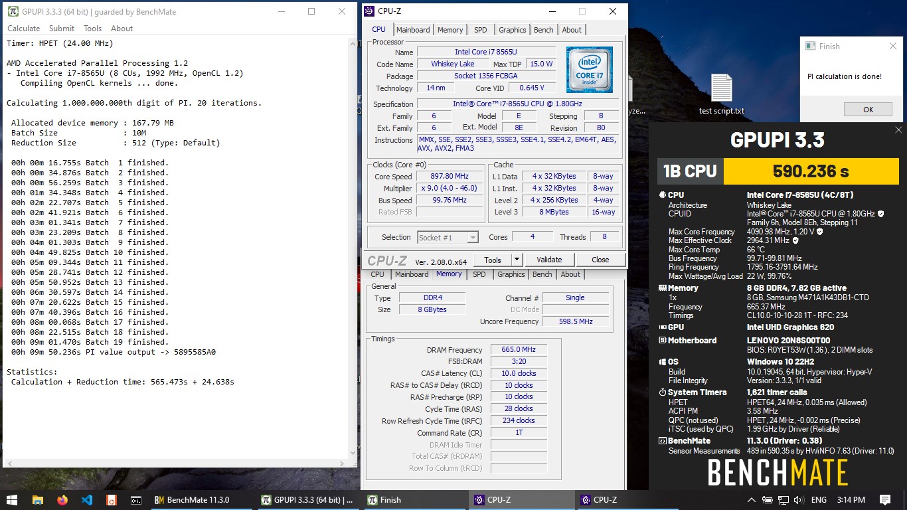Open the notification center icon
The height and width of the screenshot is (510, 907).
coord(885,500)
